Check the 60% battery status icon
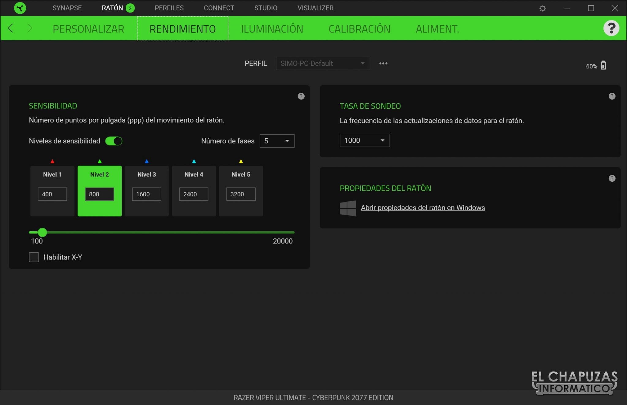The width and height of the screenshot is (627, 405). [603, 65]
